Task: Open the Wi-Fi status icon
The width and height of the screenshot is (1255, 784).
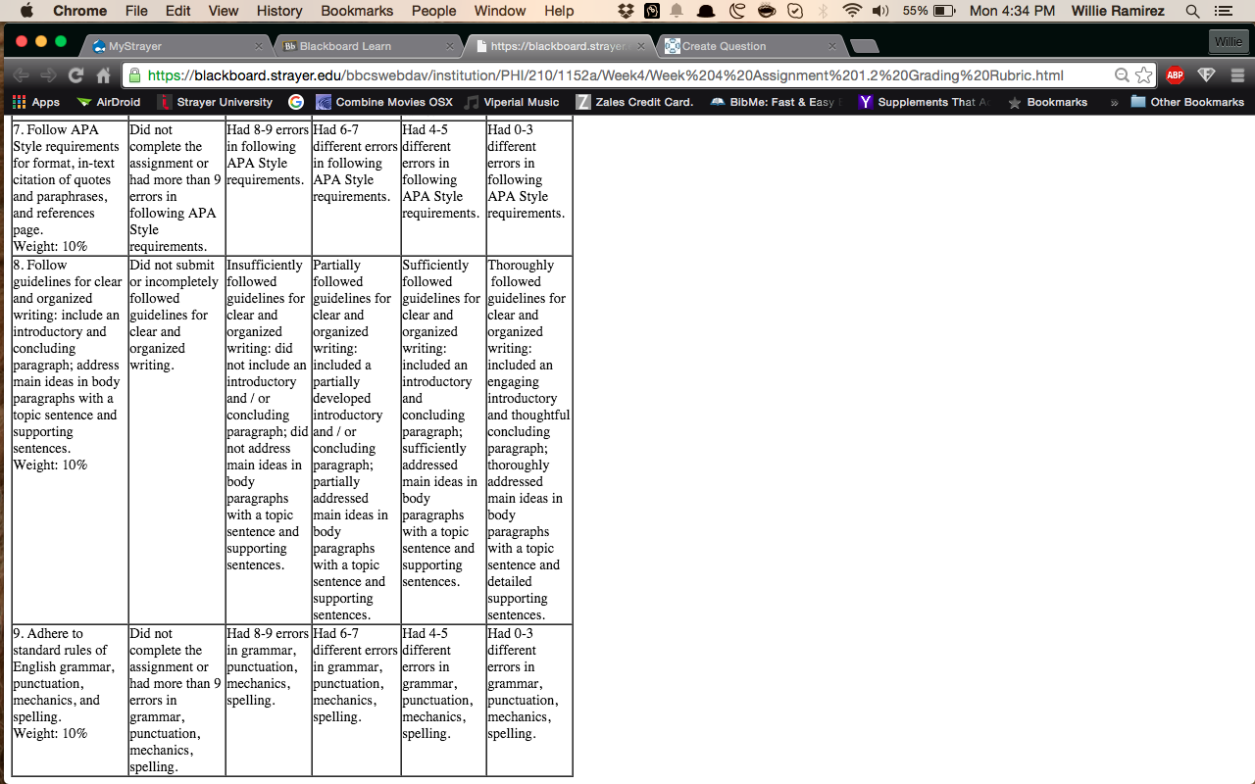Action: (852, 11)
